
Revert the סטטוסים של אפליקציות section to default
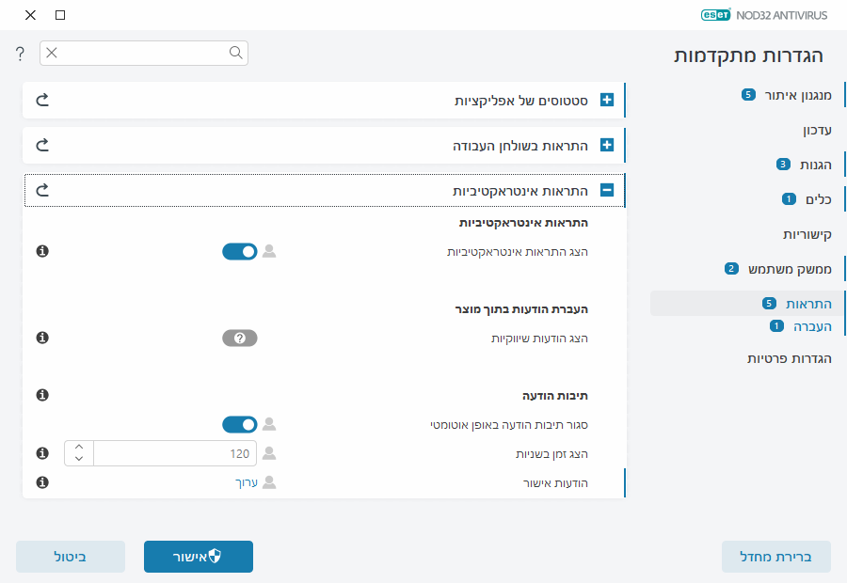[42, 100]
